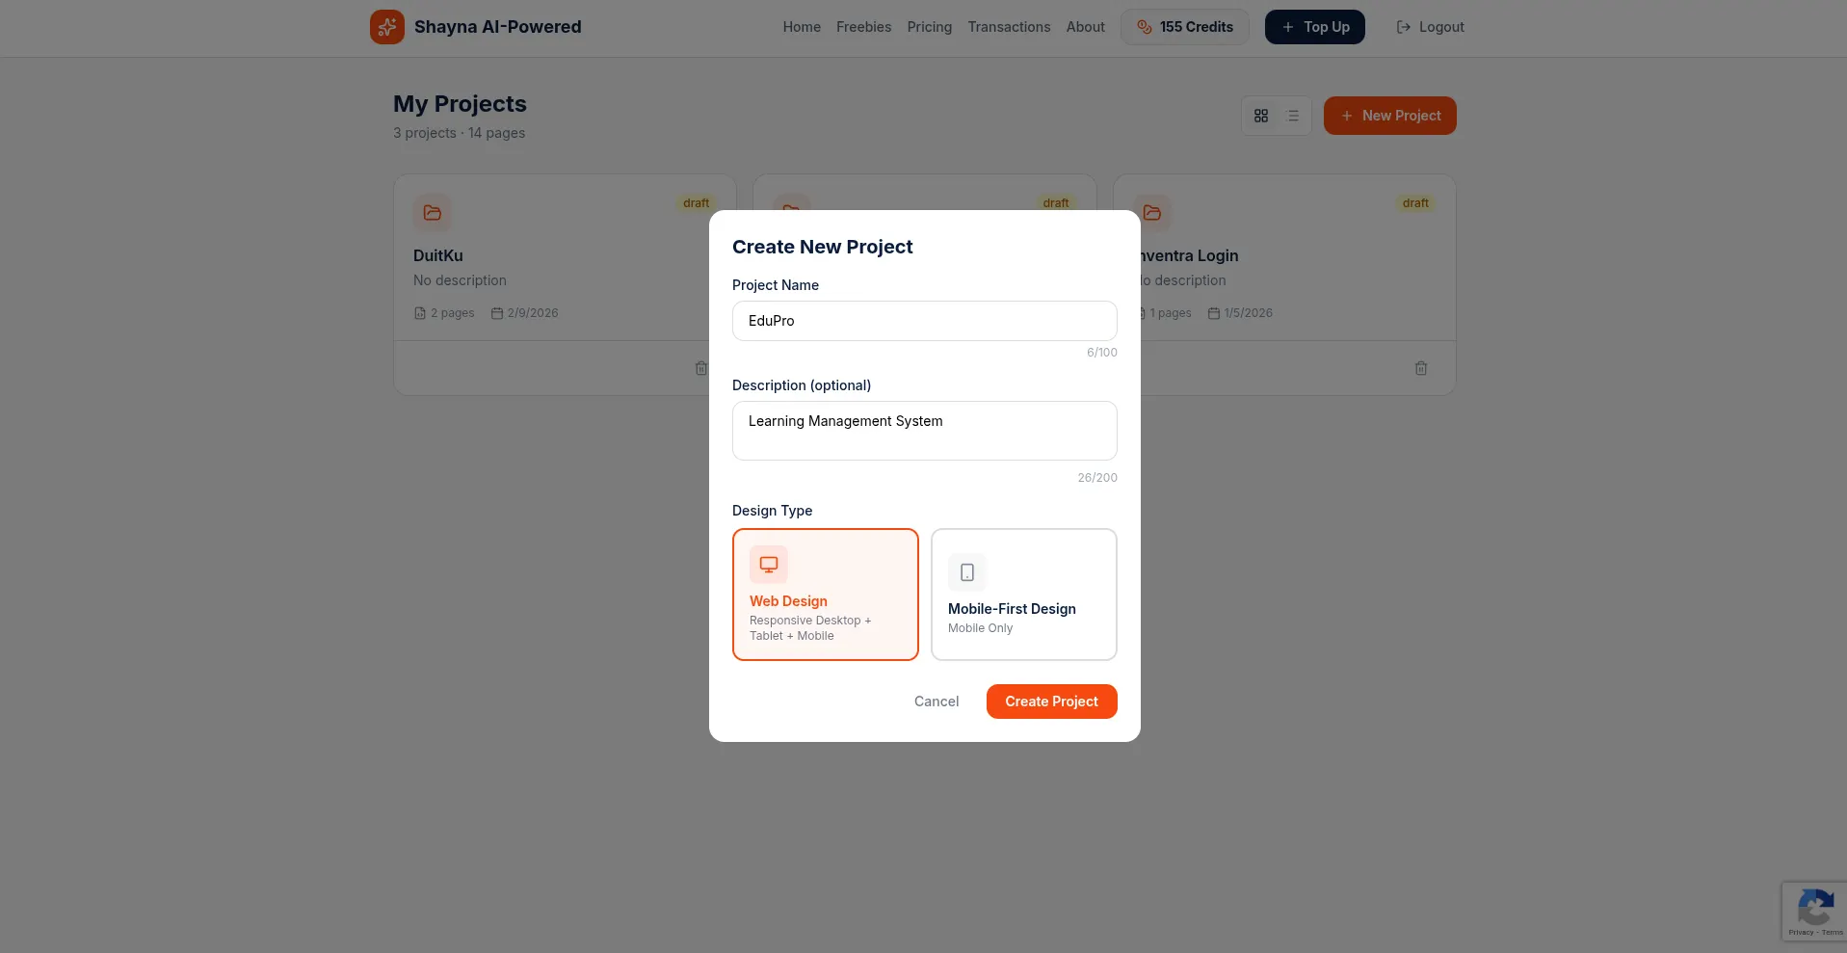Click the reCAPTCHA badge

click(1814, 911)
